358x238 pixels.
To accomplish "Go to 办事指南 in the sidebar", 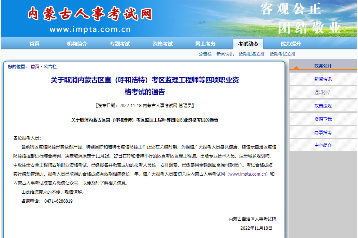I will point(323,133).
